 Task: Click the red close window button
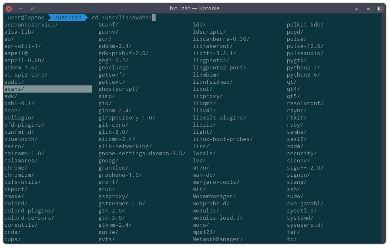pyautogui.click(x=9, y=8)
